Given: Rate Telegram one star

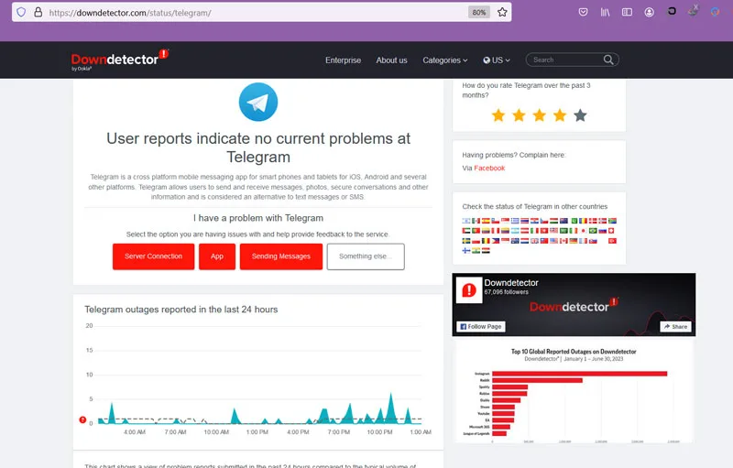Looking at the screenshot, I should [498, 115].
